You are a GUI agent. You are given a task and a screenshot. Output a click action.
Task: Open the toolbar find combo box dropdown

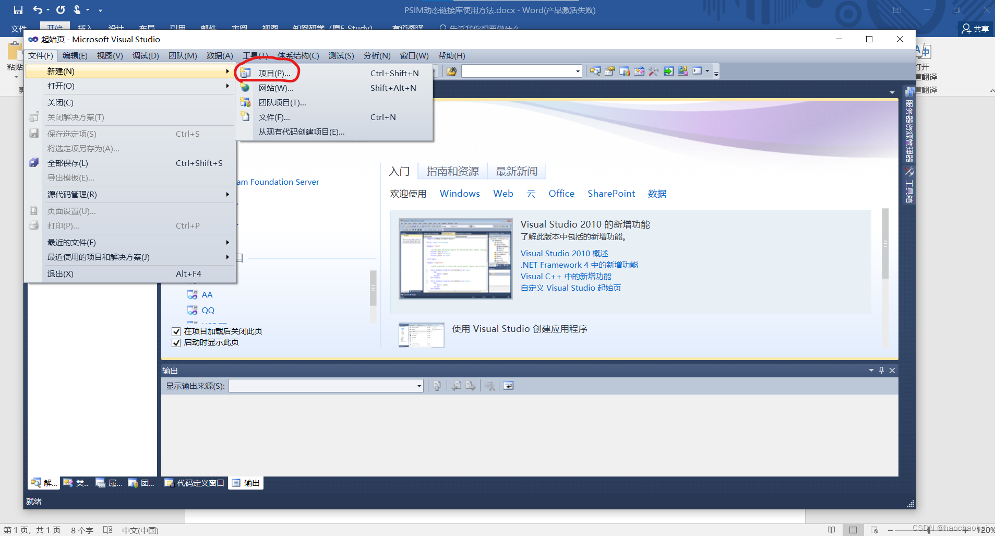[x=578, y=72]
